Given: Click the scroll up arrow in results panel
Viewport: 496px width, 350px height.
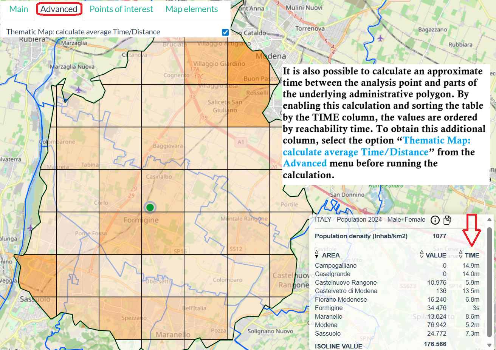Looking at the screenshot, I should click(x=490, y=220).
